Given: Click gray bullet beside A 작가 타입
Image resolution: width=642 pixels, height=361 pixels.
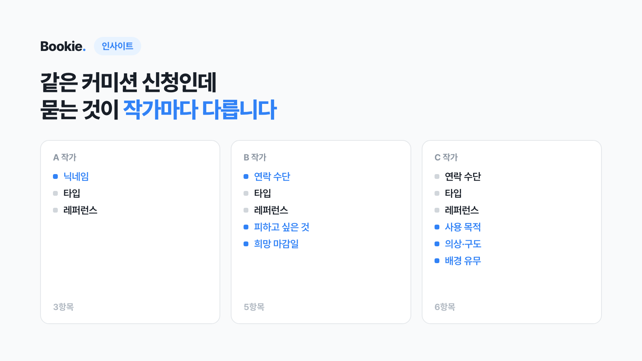Looking at the screenshot, I should click(x=55, y=193).
